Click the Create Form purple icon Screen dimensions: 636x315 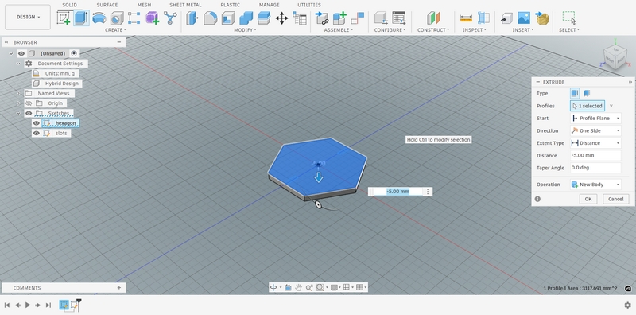(x=152, y=17)
